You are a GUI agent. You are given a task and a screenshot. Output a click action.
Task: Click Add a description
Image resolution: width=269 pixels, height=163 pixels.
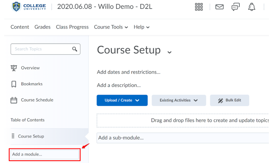pyautogui.click(x=119, y=85)
